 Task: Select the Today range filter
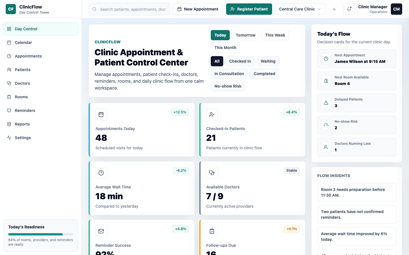click(x=220, y=35)
